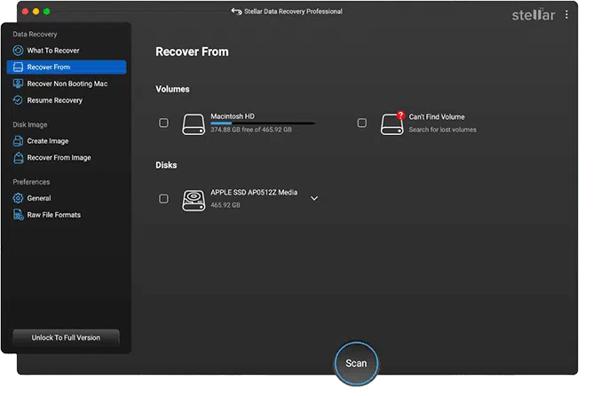Click the Macintosh HD storage usage bar
The image size is (593, 396).
(x=262, y=123)
